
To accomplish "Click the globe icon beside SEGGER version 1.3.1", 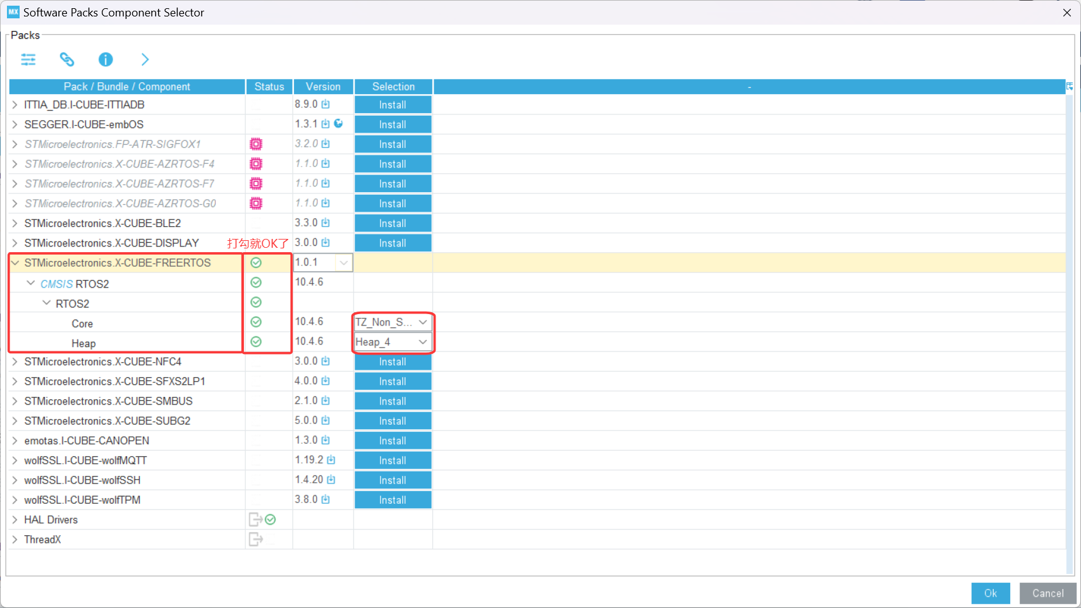I will pyautogui.click(x=339, y=124).
